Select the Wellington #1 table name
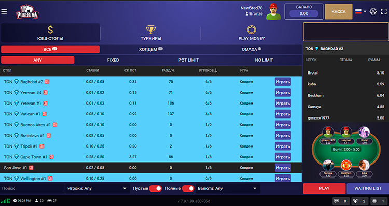This screenshot has height=206, width=389. [33, 178]
